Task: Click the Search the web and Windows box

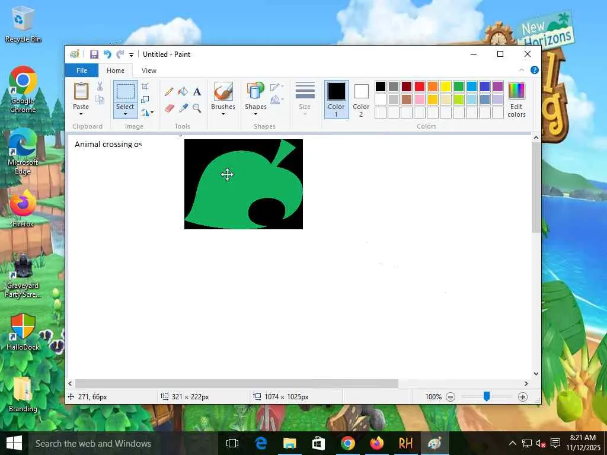Action: [123, 443]
